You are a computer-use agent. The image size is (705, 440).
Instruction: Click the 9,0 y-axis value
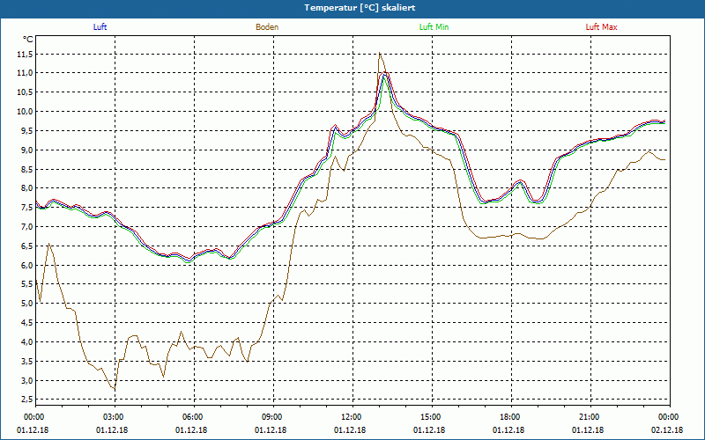tap(26, 150)
